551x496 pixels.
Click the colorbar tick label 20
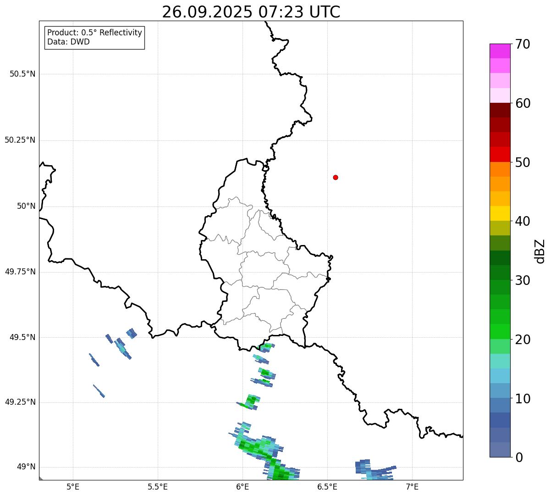(x=523, y=340)
